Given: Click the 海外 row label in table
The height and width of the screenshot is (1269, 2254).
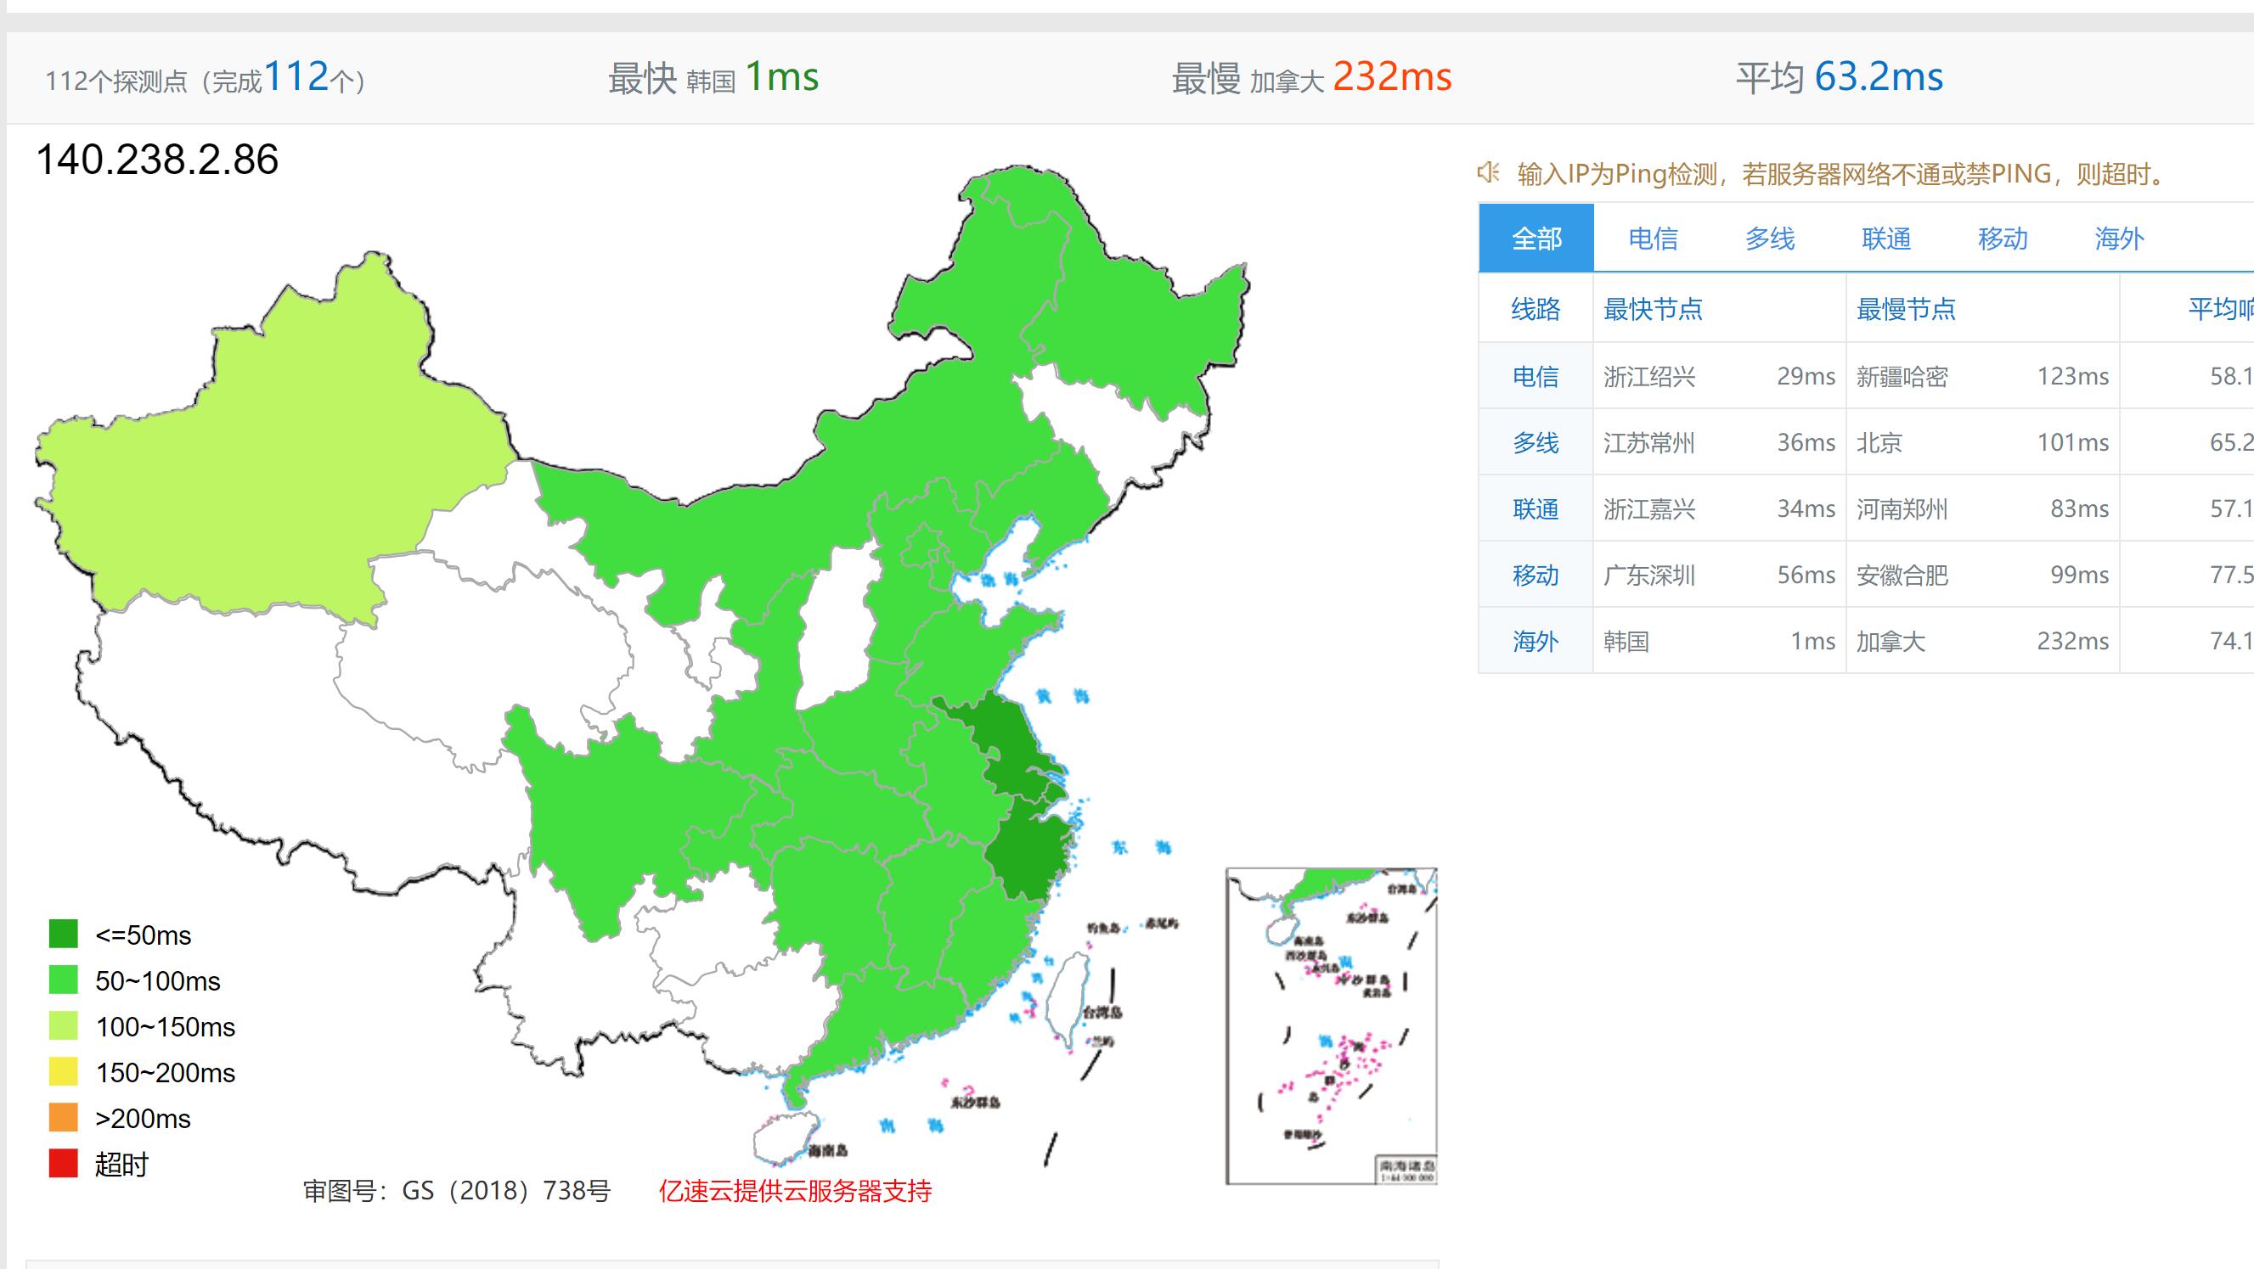Looking at the screenshot, I should pos(1536,641).
